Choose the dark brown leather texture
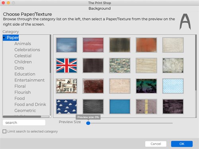 93,66
